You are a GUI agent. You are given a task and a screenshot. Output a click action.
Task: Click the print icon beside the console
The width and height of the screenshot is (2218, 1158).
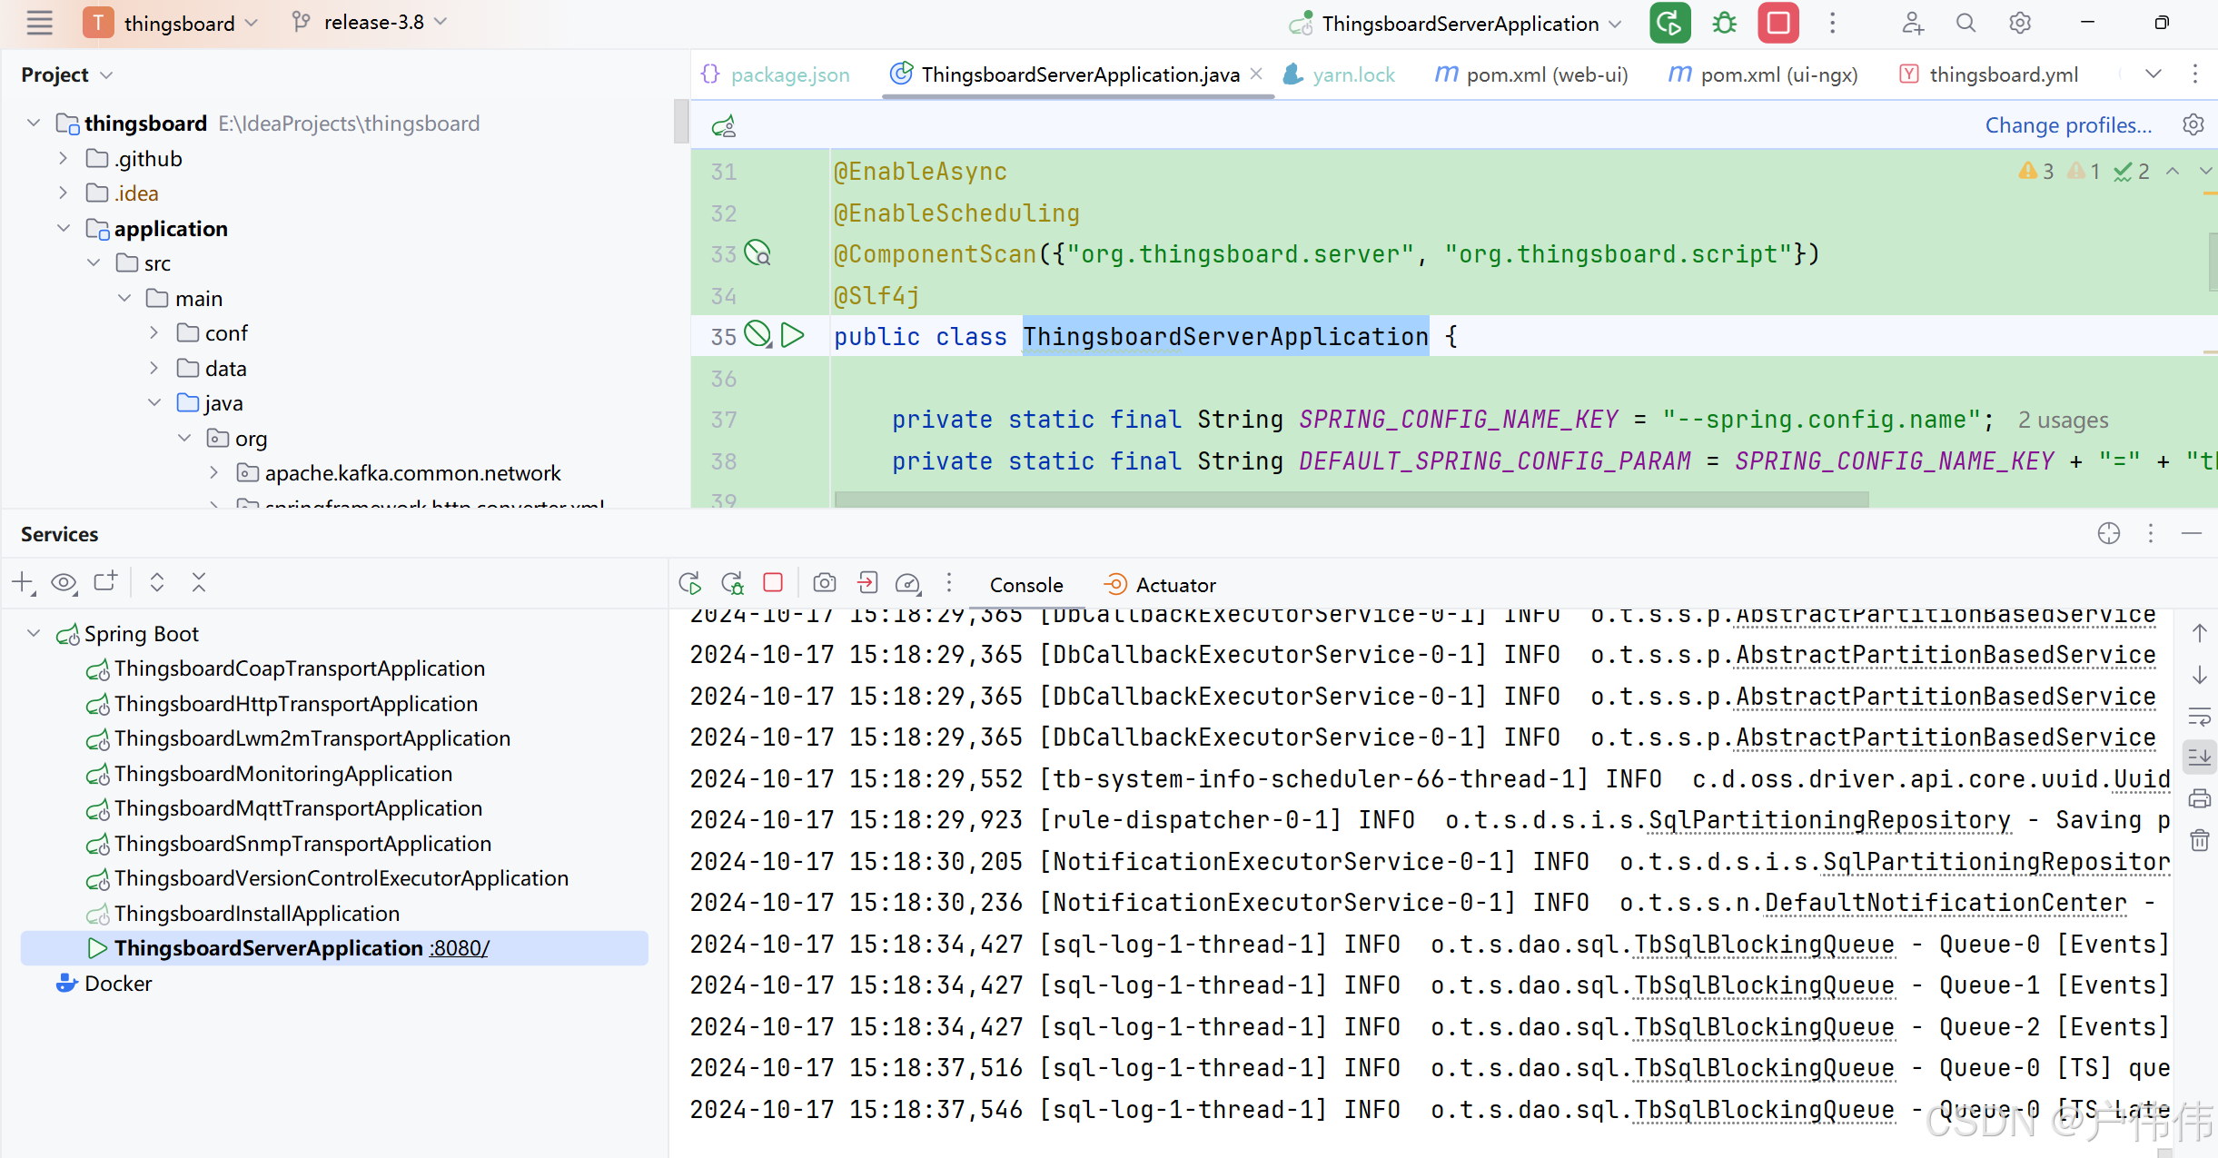(x=2199, y=799)
